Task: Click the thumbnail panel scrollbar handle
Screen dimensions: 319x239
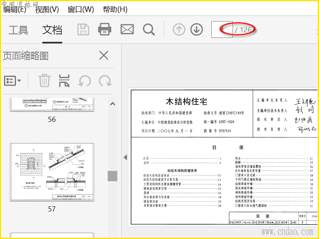Action: (x=112, y=176)
